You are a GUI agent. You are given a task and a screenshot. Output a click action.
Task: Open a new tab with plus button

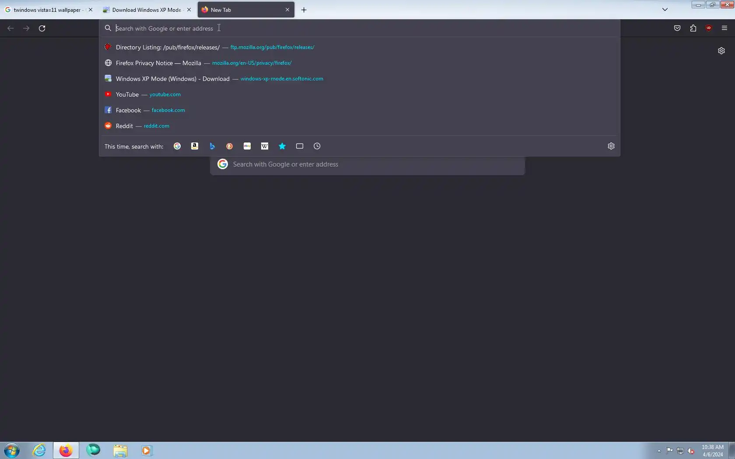coord(304,10)
